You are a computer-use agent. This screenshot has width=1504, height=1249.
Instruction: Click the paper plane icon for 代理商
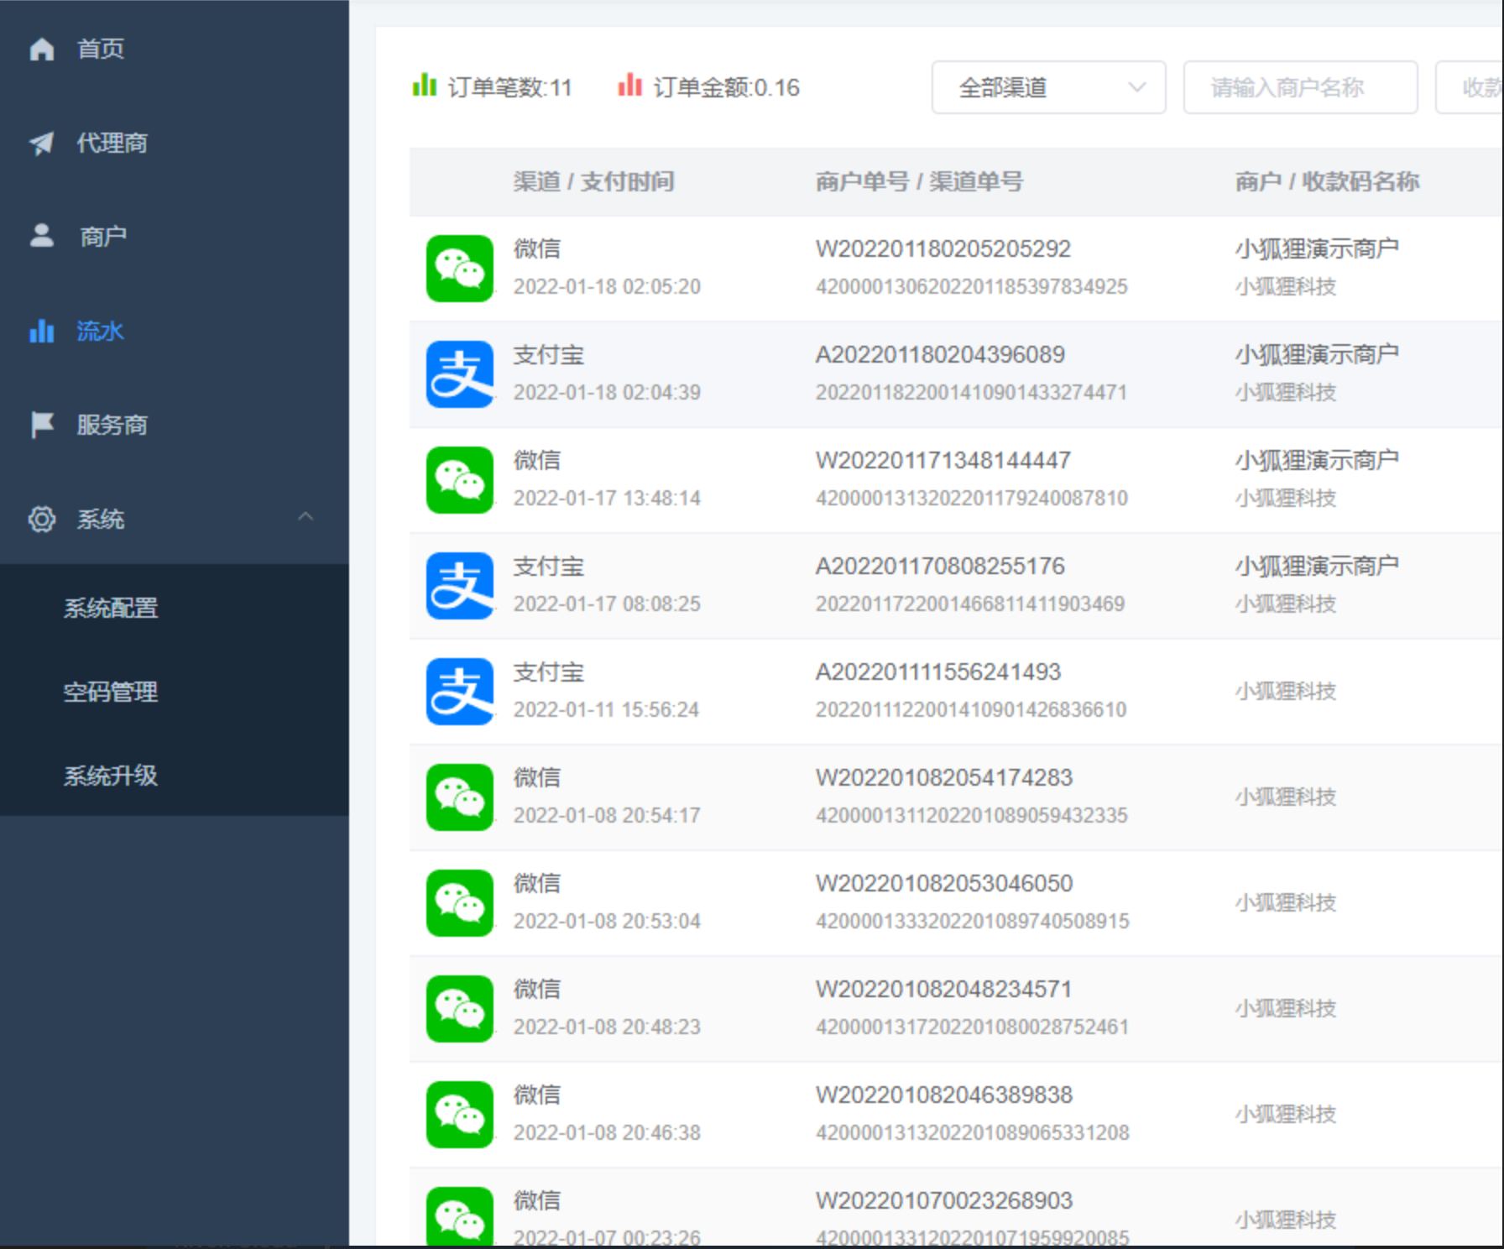pyautogui.click(x=41, y=144)
